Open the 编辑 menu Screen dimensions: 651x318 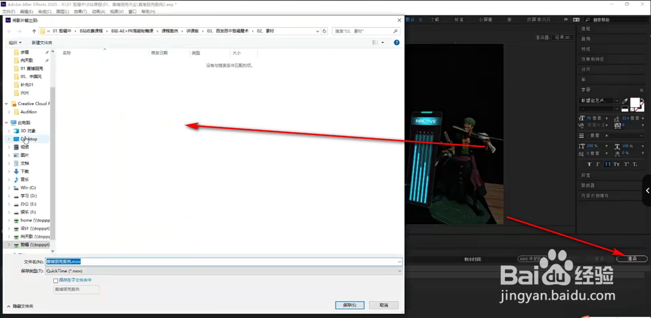pyautogui.click(x=26, y=12)
